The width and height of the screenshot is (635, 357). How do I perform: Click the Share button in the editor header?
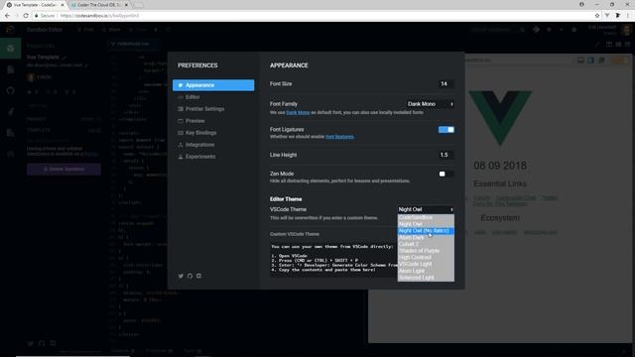[x=111, y=30]
